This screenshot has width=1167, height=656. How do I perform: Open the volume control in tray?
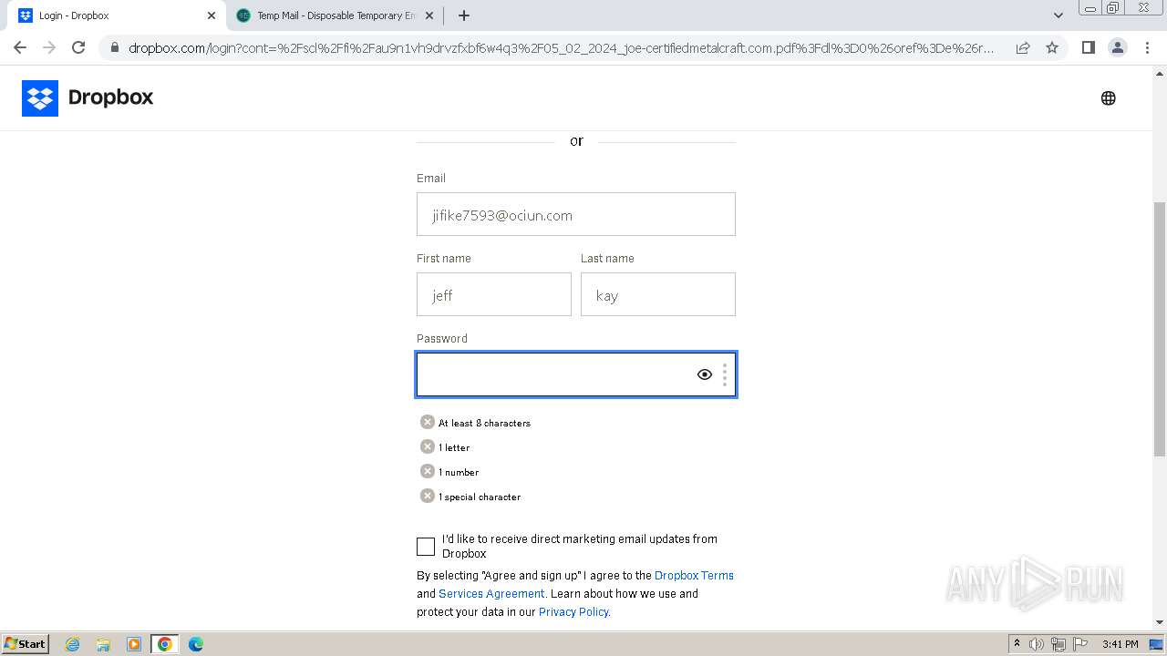1037,644
